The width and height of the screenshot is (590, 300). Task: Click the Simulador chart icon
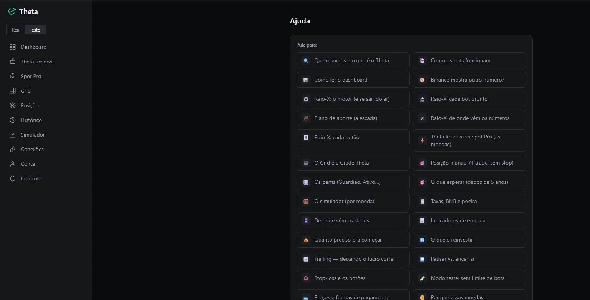[13, 135]
